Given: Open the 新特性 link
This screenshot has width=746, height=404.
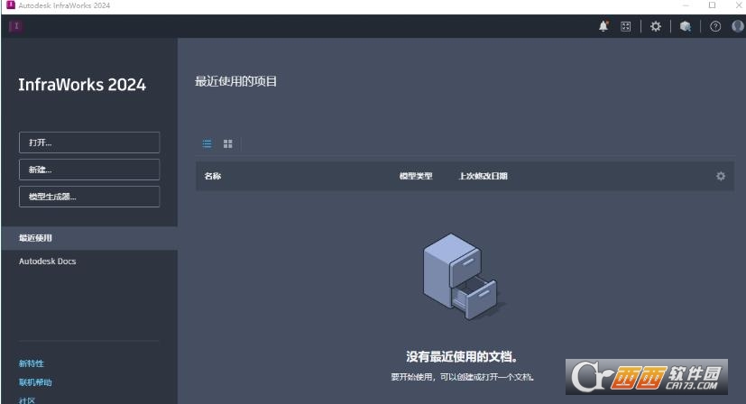Looking at the screenshot, I should click(32, 363).
